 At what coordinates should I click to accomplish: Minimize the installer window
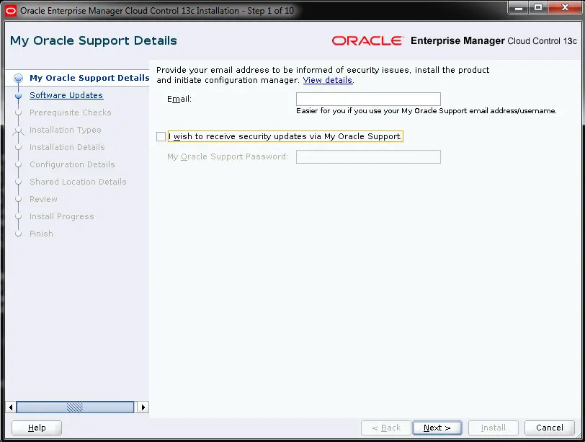coord(518,7)
